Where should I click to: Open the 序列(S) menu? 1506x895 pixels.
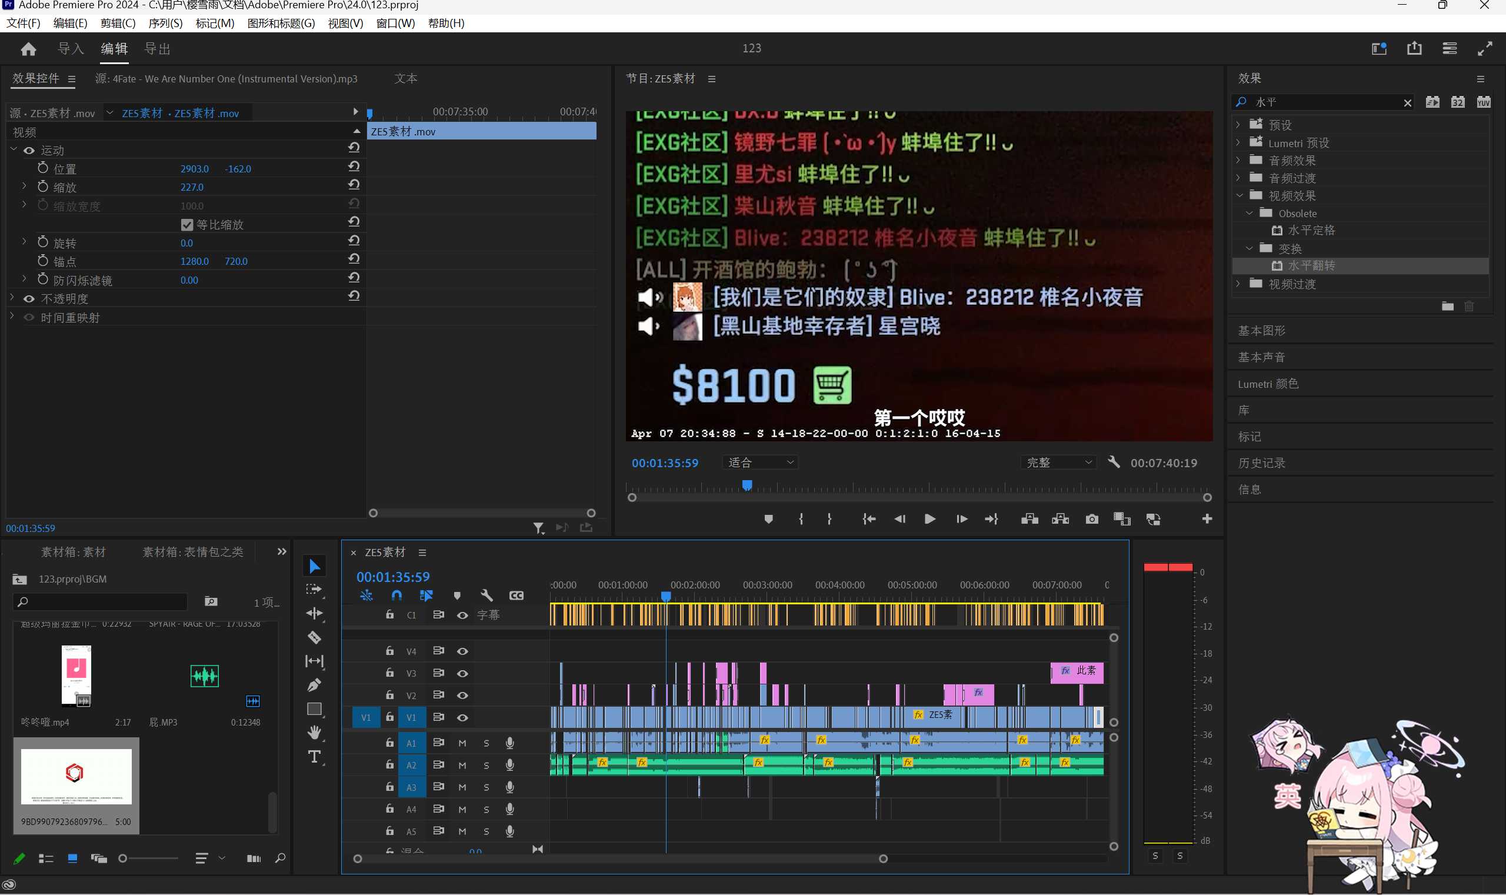pyautogui.click(x=165, y=23)
